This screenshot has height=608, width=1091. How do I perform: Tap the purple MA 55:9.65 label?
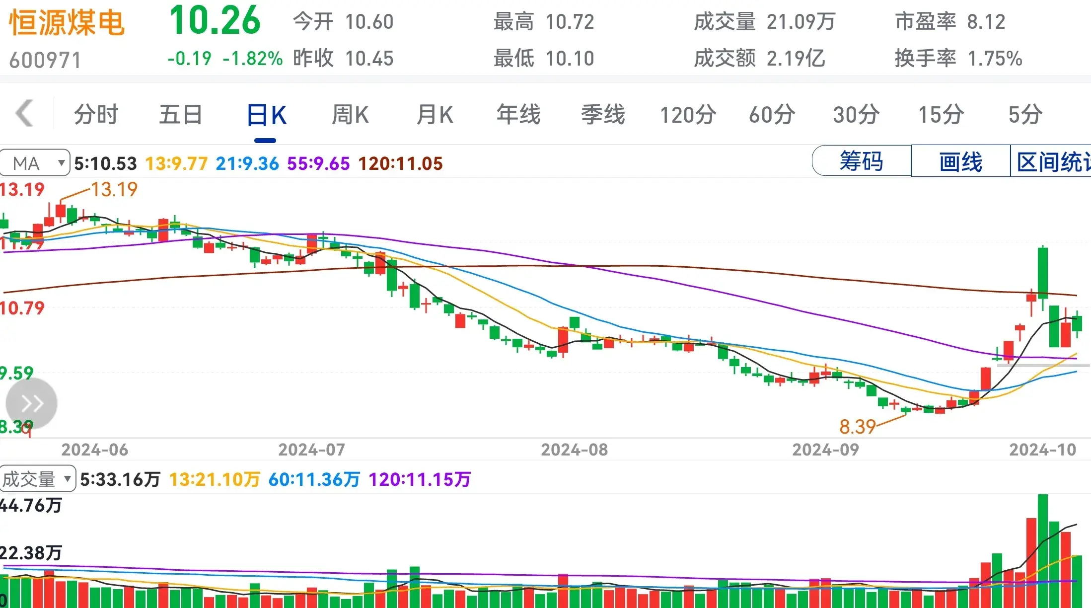318,163
